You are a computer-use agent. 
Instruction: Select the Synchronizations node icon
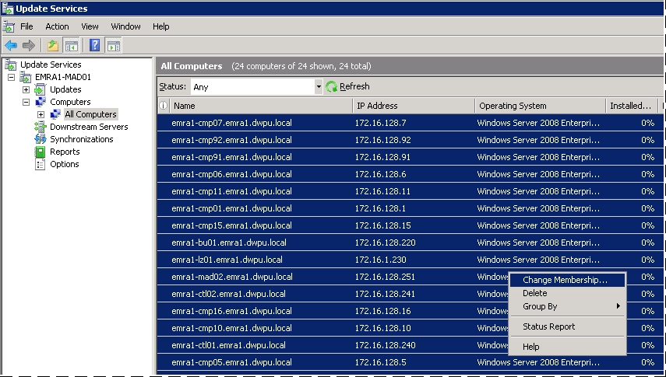click(x=41, y=139)
